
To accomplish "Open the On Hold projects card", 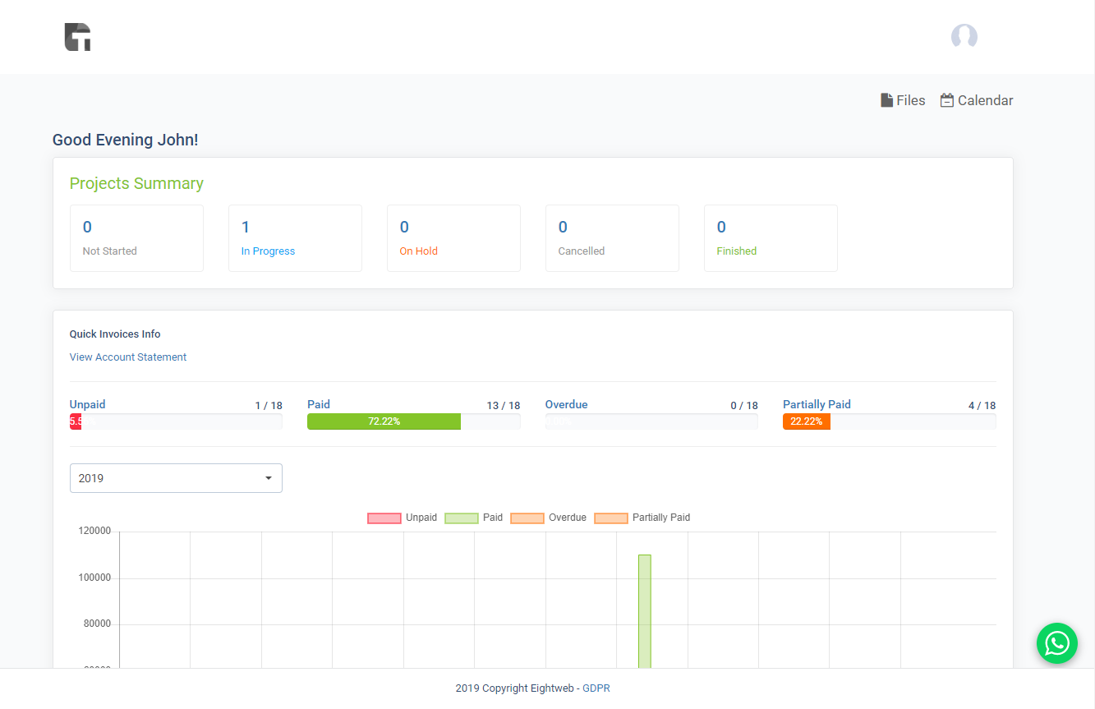I will [453, 238].
